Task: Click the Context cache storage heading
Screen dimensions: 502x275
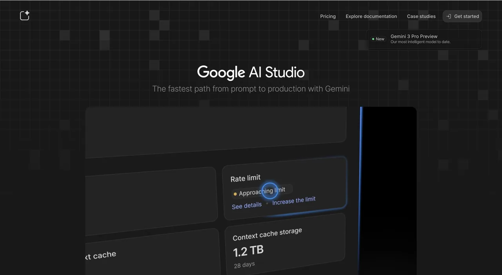Action: coord(267,234)
